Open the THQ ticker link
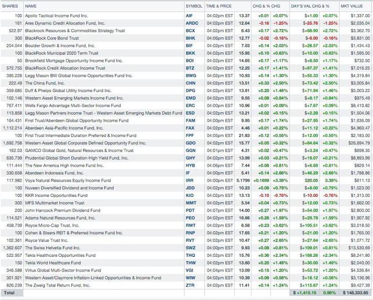The height and width of the screenshot is (300, 373). click(191, 255)
